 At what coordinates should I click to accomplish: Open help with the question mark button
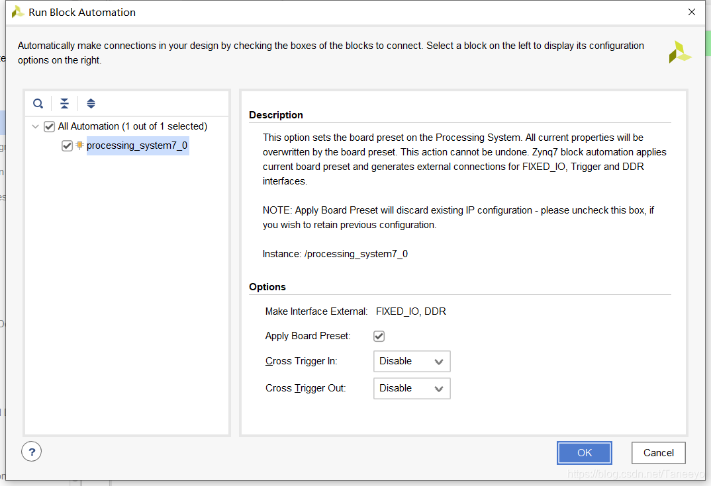coord(32,452)
